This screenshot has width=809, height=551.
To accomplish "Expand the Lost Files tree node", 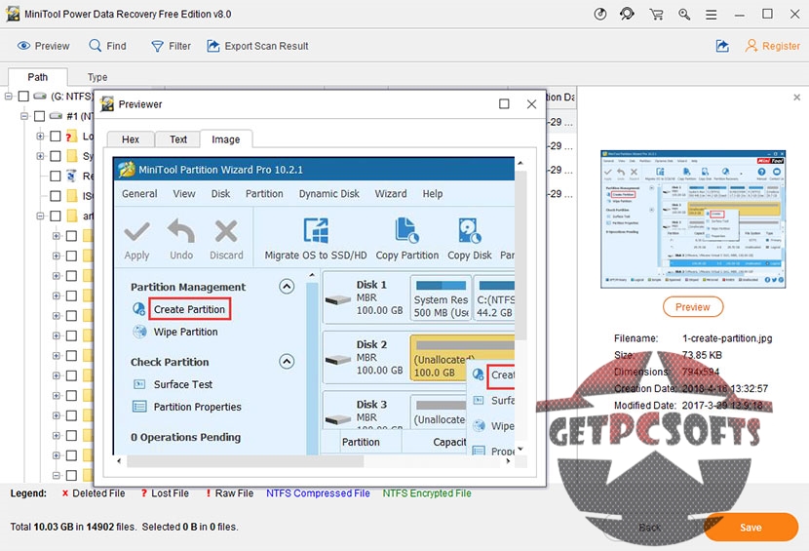I will pos(40,136).
